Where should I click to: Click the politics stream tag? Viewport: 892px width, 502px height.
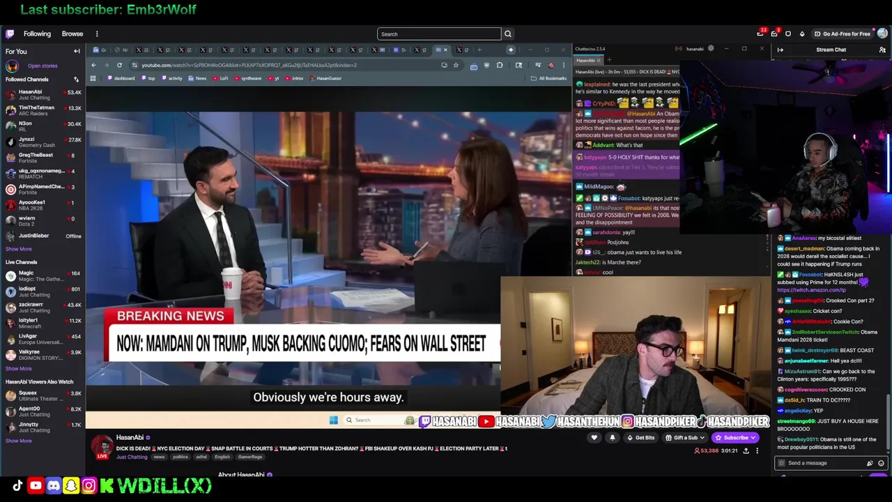pyautogui.click(x=180, y=457)
